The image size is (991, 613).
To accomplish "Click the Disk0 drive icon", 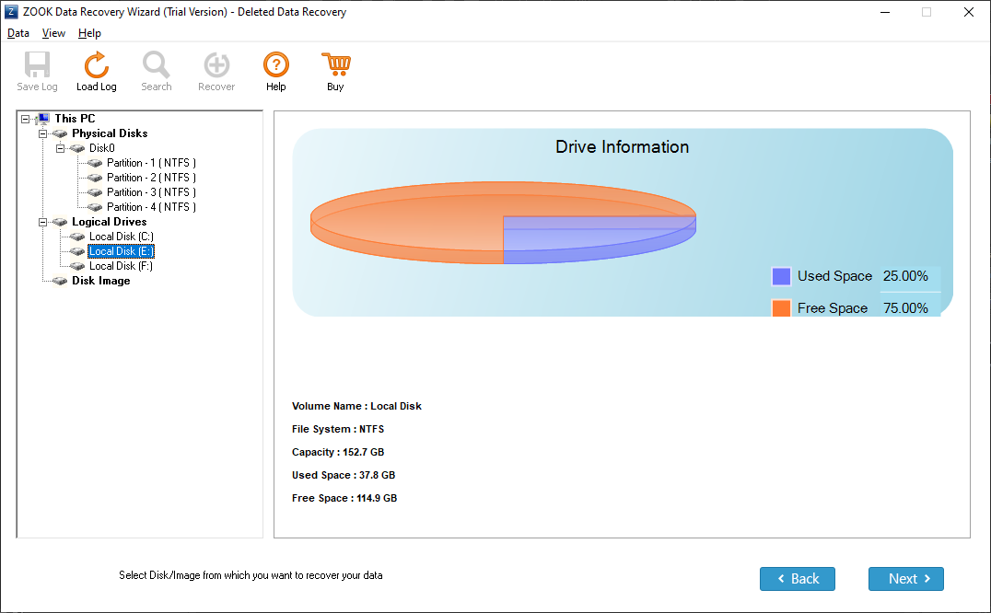I will point(77,148).
